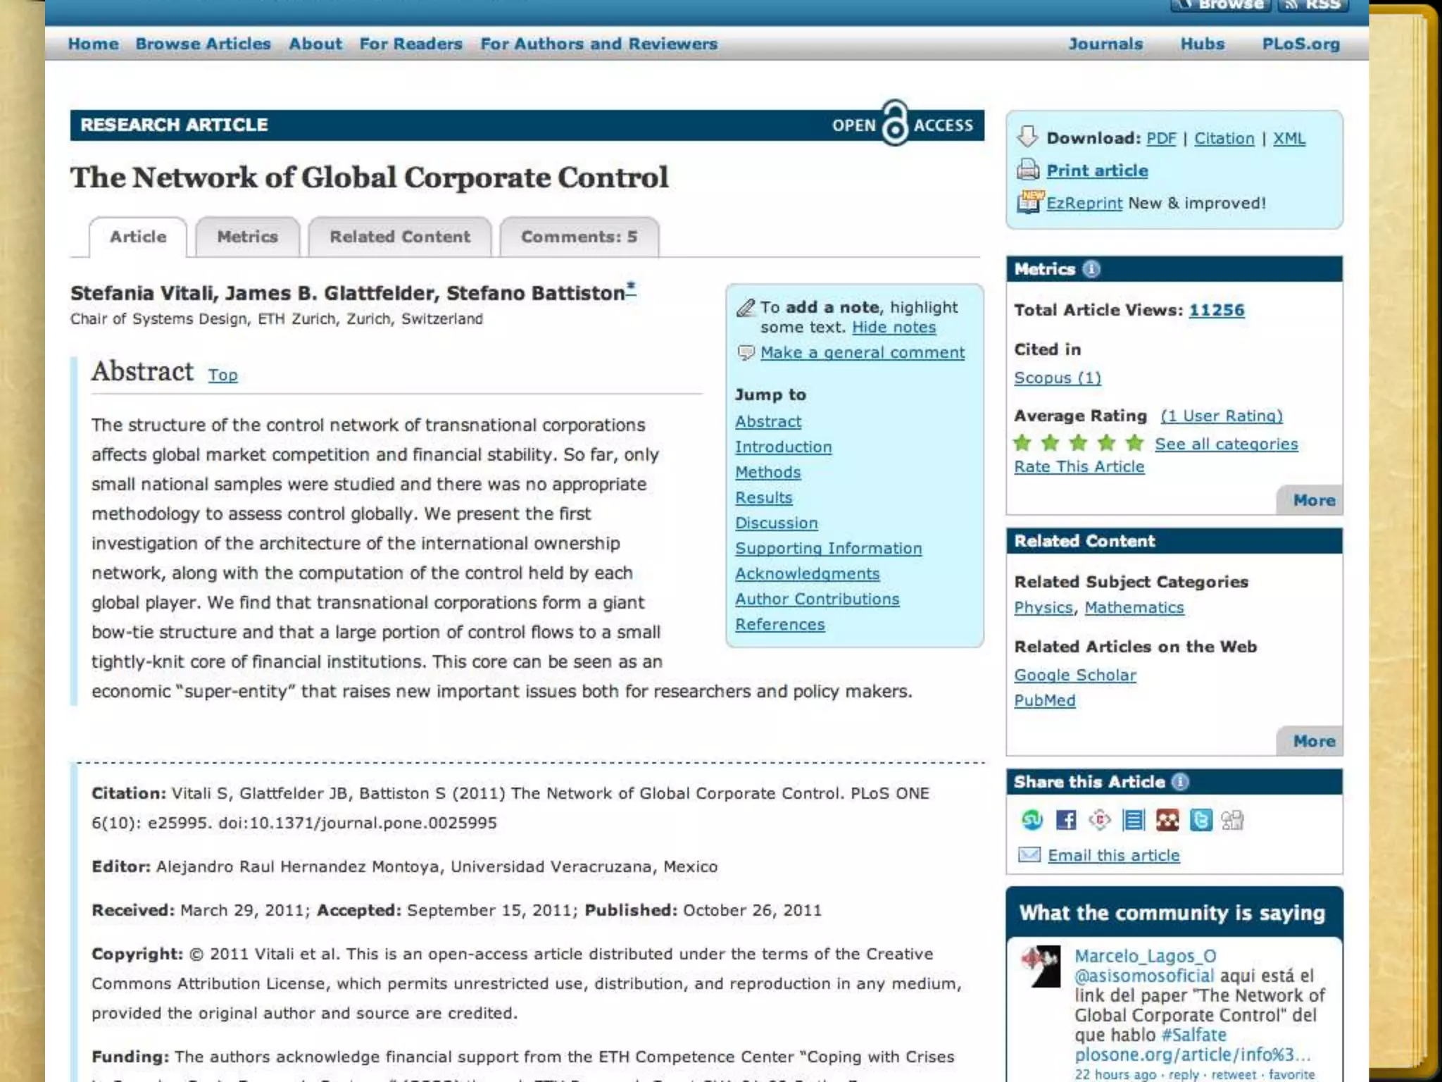Image resolution: width=1442 pixels, height=1082 pixels.
Task: Jump to the Methods section
Action: tap(767, 473)
